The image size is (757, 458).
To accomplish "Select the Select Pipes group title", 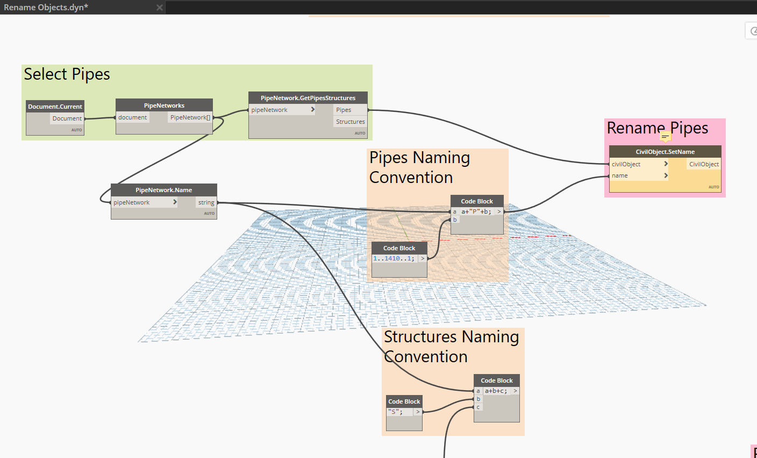I will 67,74.
